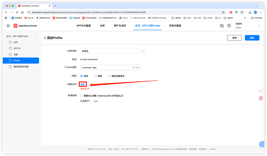This screenshot has height=156, width=267.
Task: Open the x99 bookmark folder
Action: click(197, 18)
